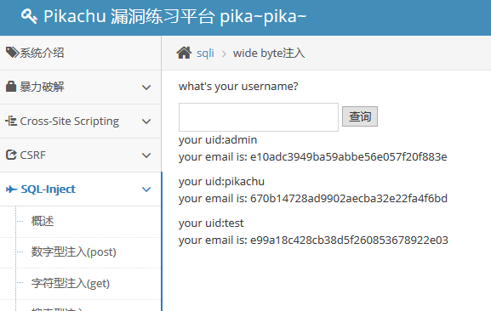Click the key icon in header

point(29,16)
